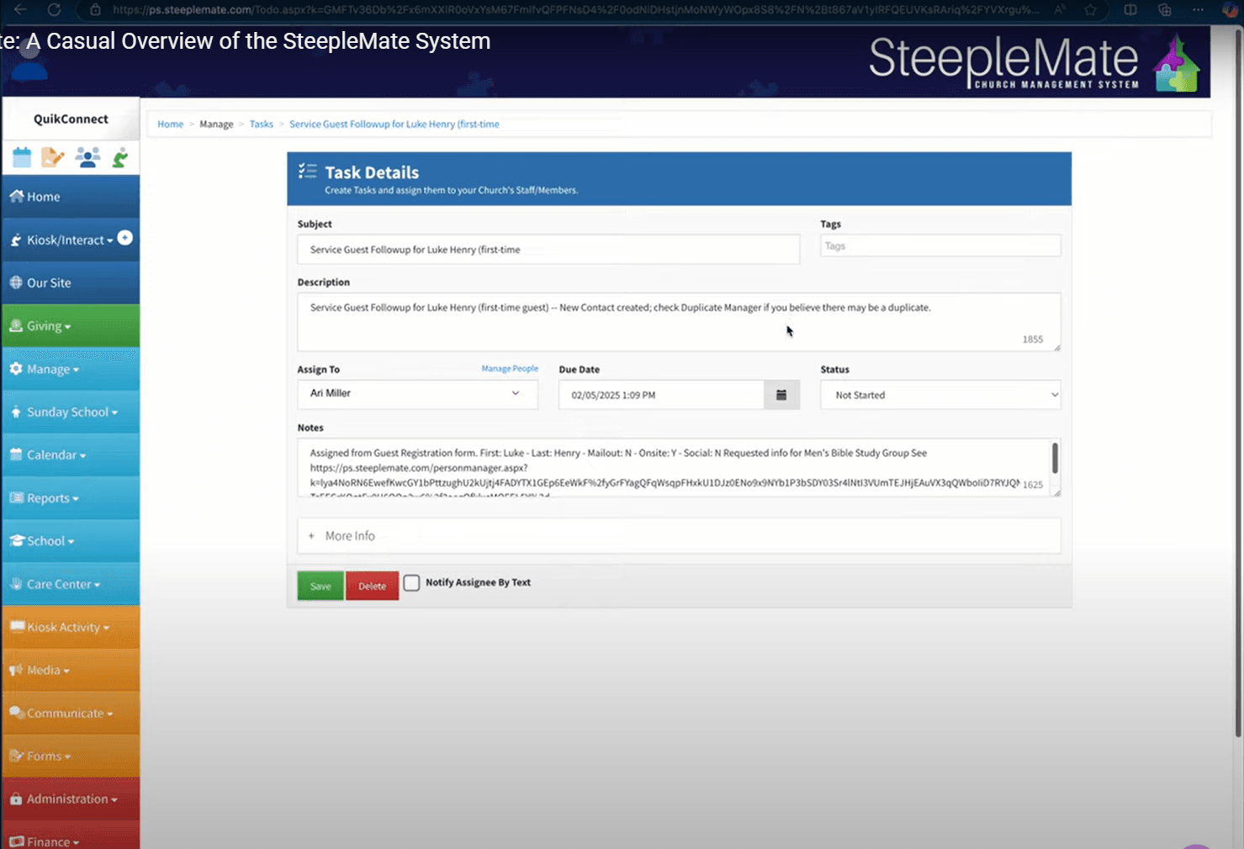1244x849 pixels.
Task: Click the page vertical scrollbar
Action: tap(1238, 383)
